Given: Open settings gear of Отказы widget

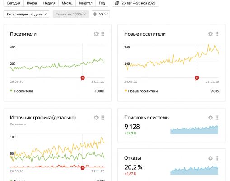Looking at the screenshot, I should click(211, 158).
